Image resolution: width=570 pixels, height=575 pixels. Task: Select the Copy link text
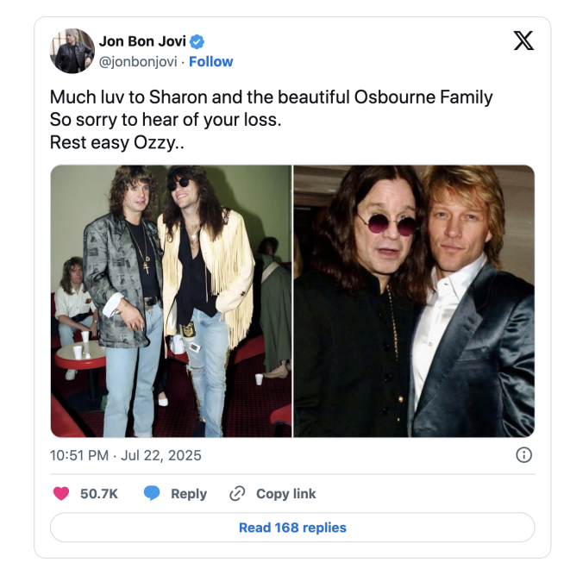[x=285, y=494]
